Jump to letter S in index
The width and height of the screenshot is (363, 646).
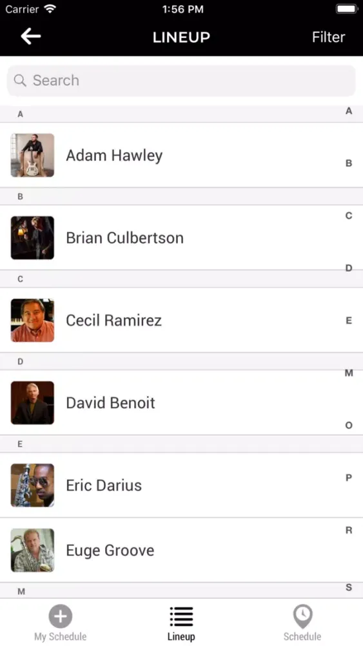tap(349, 587)
